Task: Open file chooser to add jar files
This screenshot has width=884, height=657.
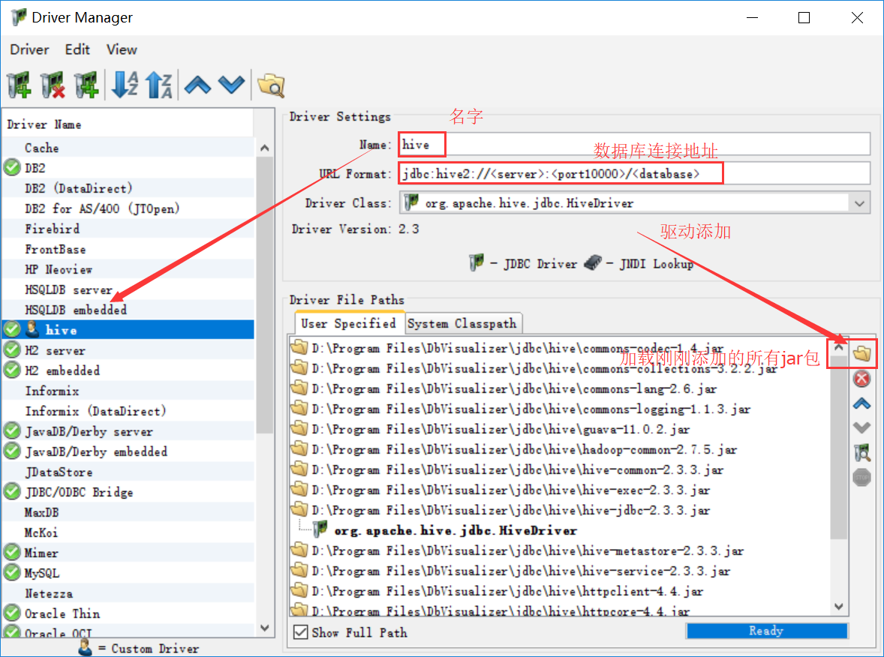Action: click(861, 354)
